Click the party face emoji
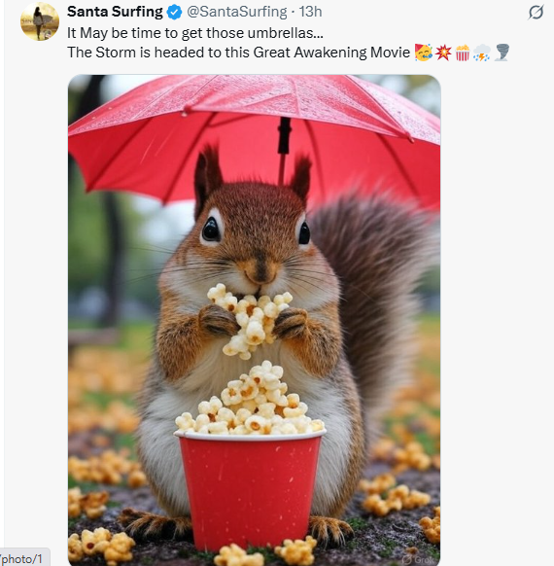The height and width of the screenshot is (566, 554). coord(424,53)
